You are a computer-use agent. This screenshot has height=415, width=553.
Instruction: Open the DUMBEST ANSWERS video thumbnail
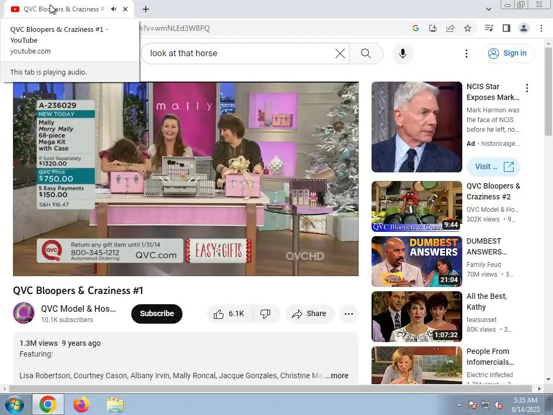[416, 262]
